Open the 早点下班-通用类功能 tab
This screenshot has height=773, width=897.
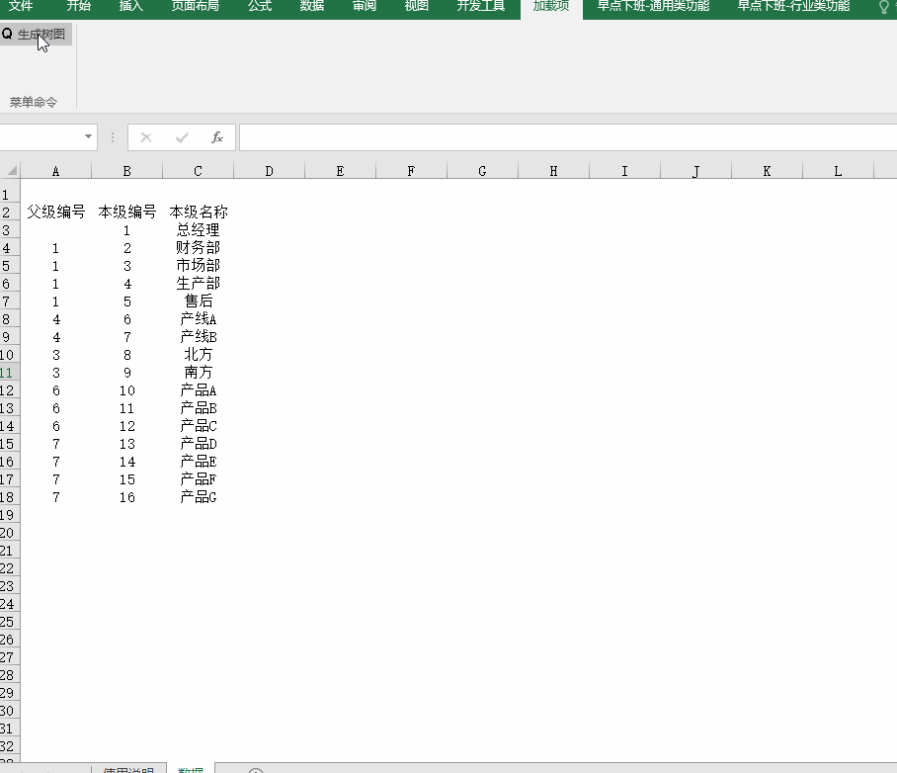(x=653, y=6)
